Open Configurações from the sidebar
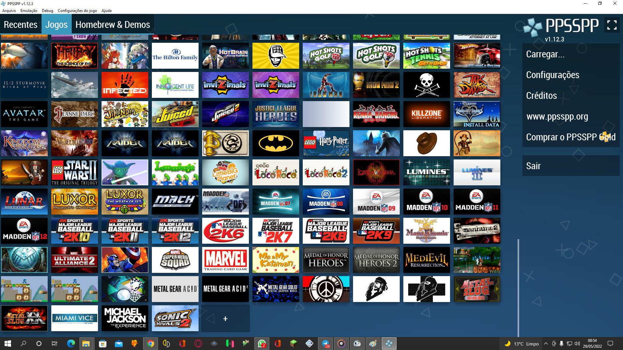 (x=553, y=74)
